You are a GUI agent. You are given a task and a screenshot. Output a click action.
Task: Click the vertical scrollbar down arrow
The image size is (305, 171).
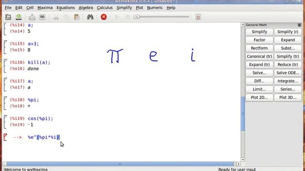pos(243,160)
